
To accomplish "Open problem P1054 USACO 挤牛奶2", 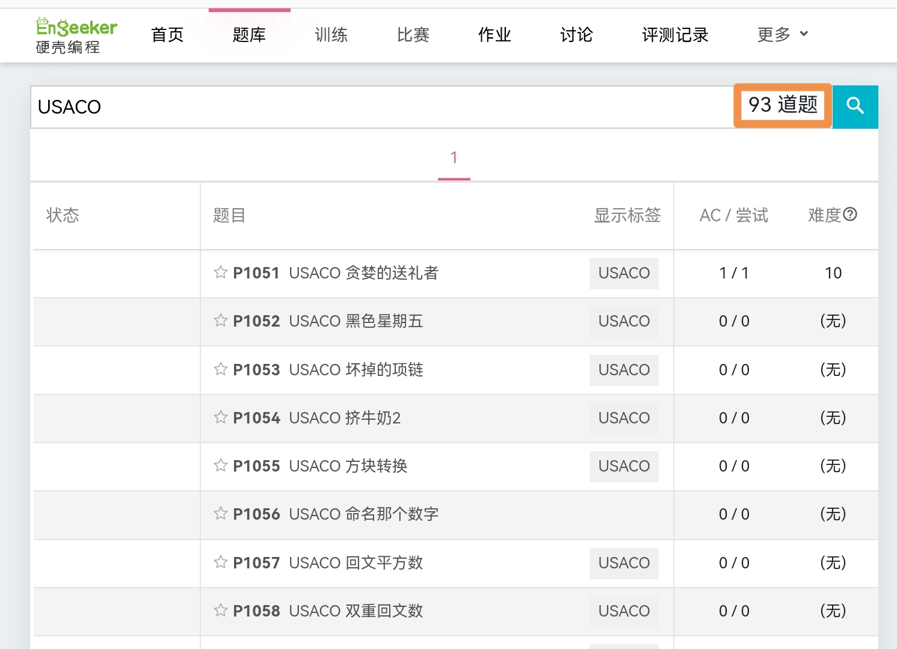I will 316,418.
